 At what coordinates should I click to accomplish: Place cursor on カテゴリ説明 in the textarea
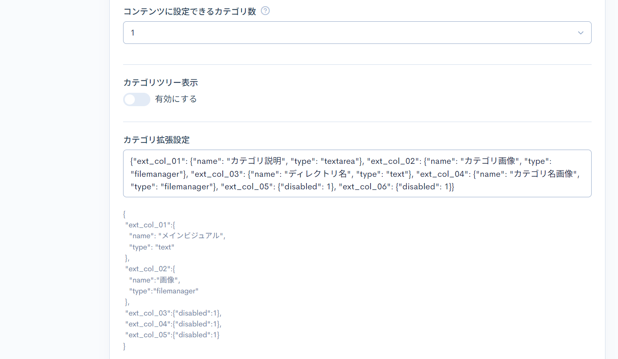(x=256, y=161)
